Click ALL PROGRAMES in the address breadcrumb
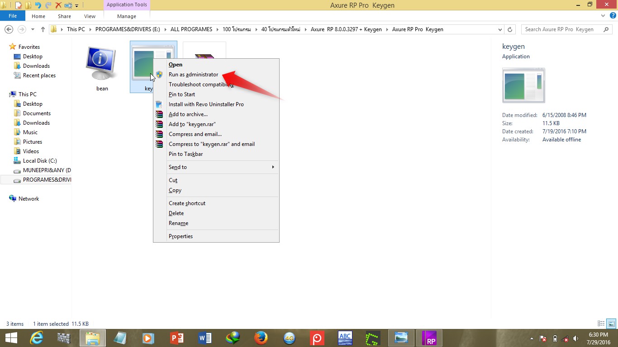This screenshot has width=618, height=347. click(x=191, y=29)
